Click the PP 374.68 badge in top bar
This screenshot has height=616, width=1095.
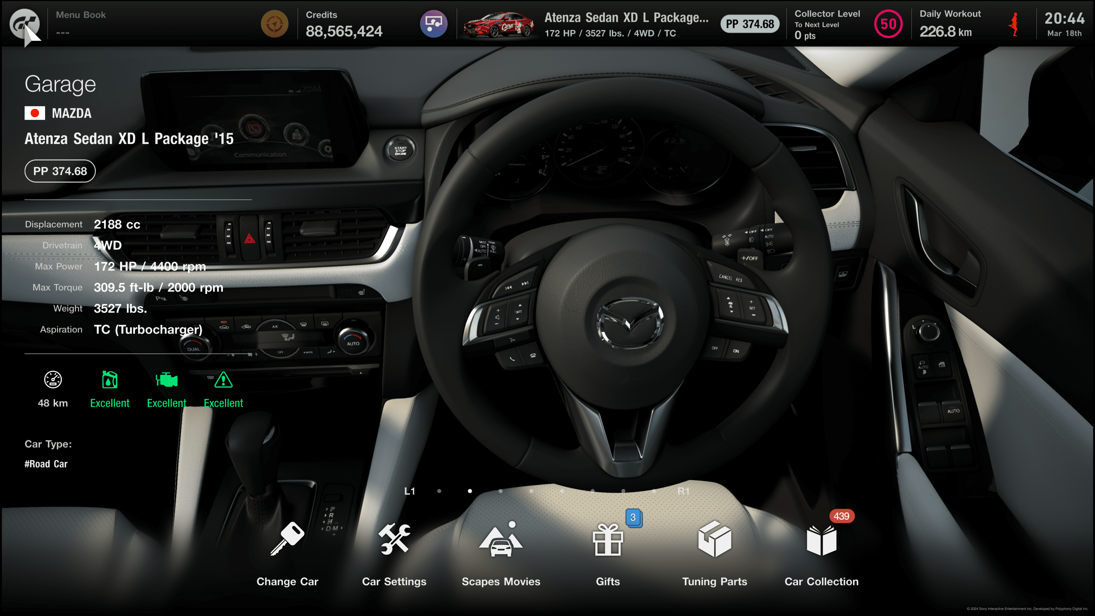(750, 24)
